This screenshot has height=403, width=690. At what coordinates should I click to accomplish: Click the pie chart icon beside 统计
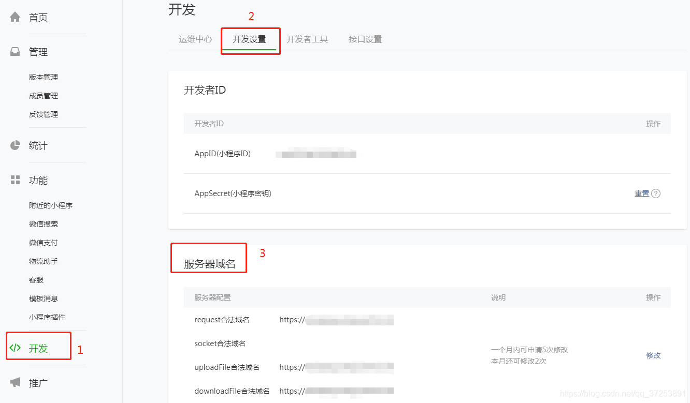click(15, 145)
